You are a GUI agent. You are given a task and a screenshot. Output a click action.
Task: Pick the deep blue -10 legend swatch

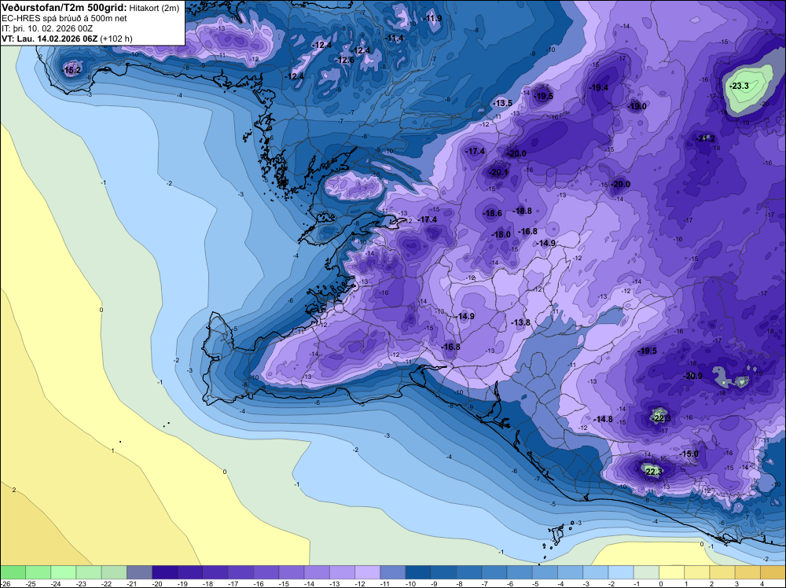[418, 572]
